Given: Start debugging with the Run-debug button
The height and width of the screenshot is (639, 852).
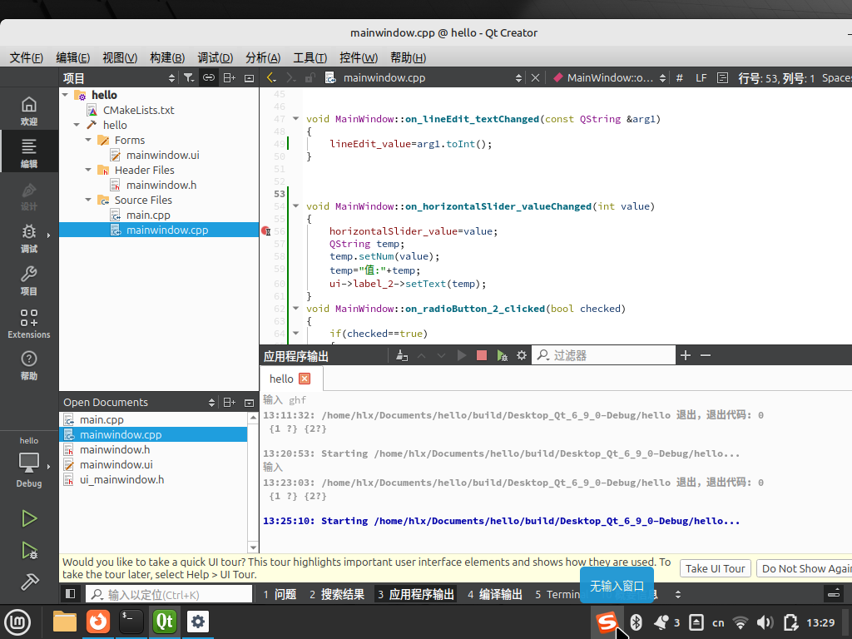Looking at the screenshot, I should point(29,551).
